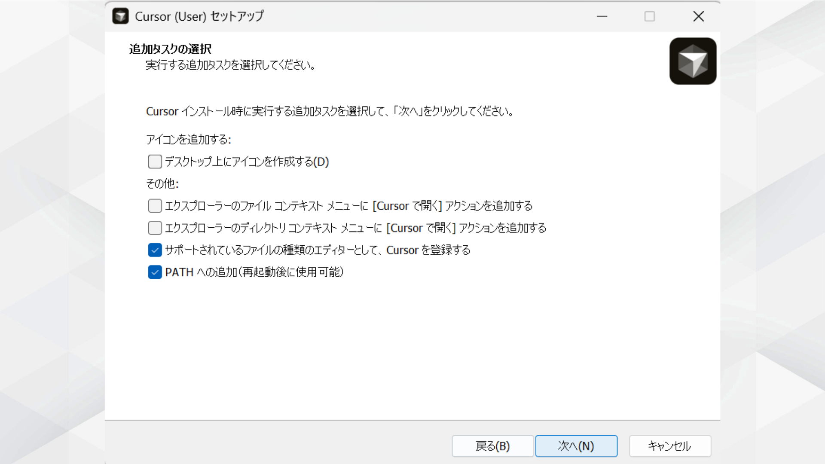Uncheck register Cursor as supported file editor
The height and width of the screenshot is (464, 825).
click(x=155, y=250)
